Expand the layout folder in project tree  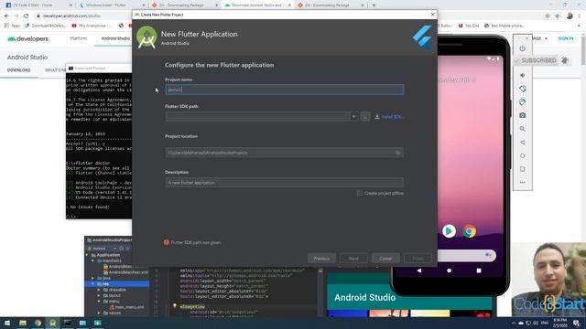point(99,295)
